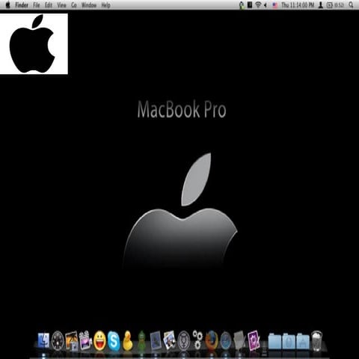Viewport: 359px width, 359px height.
Task: Open Spotlight search magnifier
Action: tap(351, 5)
